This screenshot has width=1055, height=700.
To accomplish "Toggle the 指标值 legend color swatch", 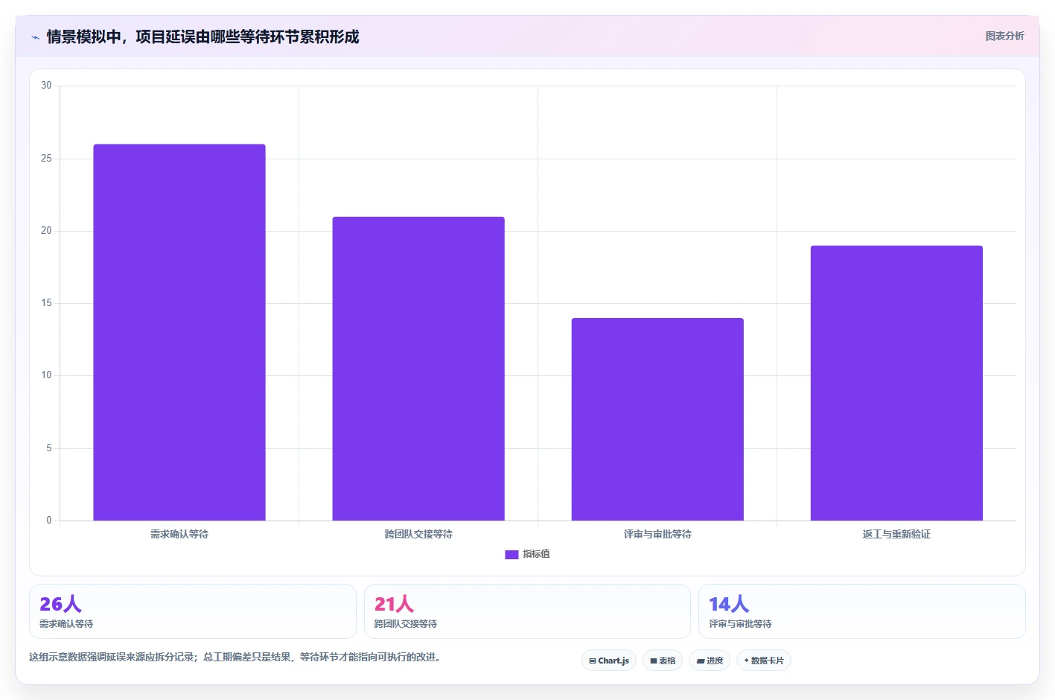I will pos(511,554).
